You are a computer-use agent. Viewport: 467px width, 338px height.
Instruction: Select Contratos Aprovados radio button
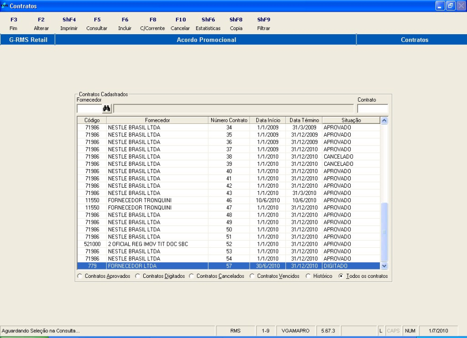(x=80, y=276)
